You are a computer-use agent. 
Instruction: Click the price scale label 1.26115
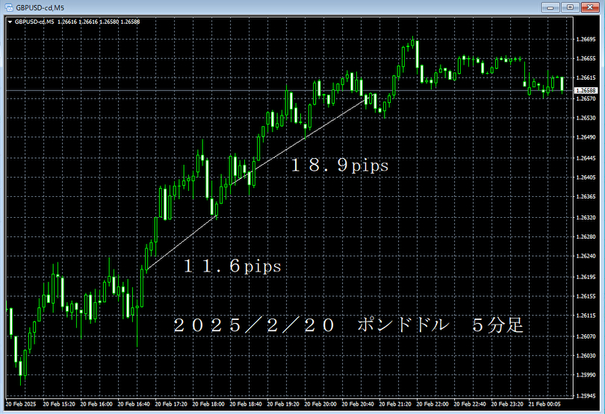pyautogui.click(x=586, y=316)
